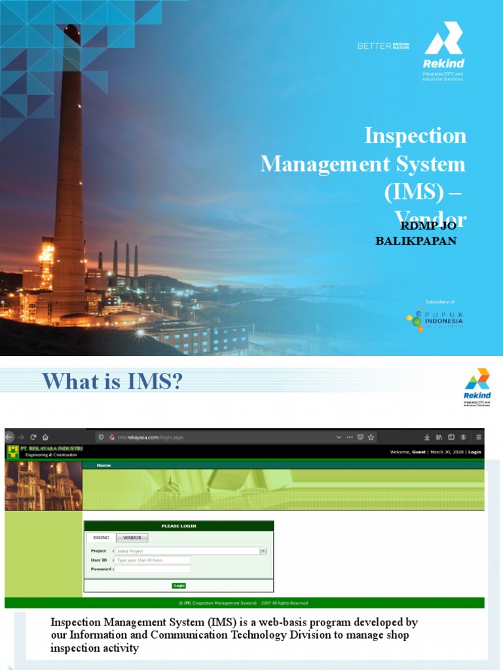This screenshot has width=503, height=670.
Task: Click the 'What is IMS?' heading
Action: click(x=112, y=381)
